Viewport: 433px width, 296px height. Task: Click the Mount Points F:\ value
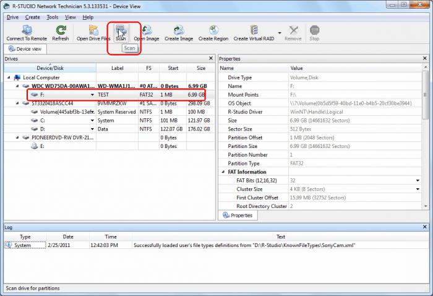pos(293,95)
